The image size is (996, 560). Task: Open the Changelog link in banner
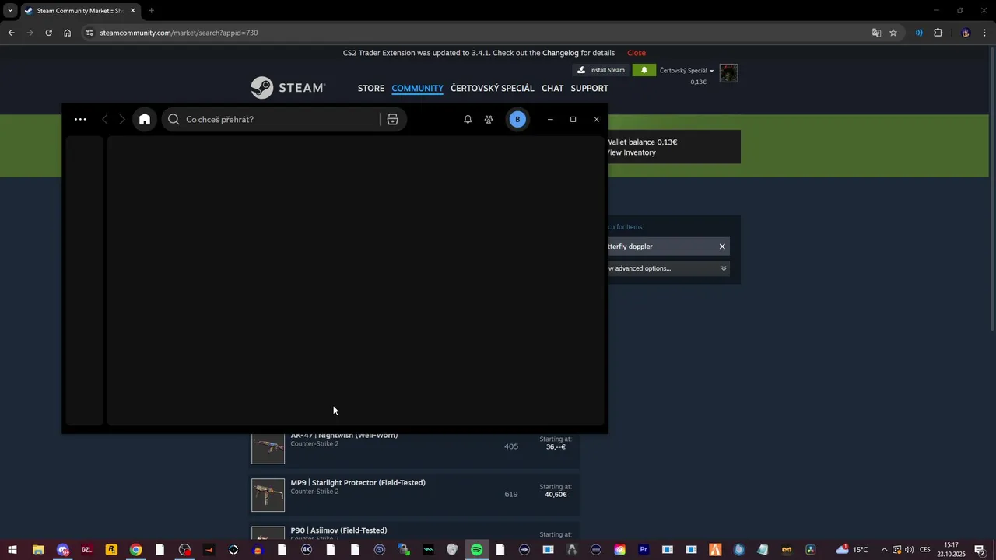[x=560, y=53]
